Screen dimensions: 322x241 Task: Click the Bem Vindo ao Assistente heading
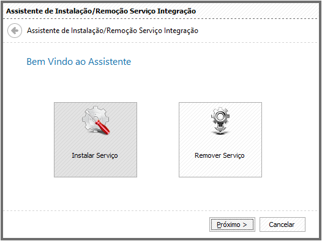pyautogui.click(x=79, y=62)
